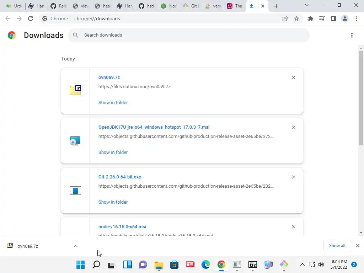Switch to the hsd GitHub tab

(x=147, y=6)
